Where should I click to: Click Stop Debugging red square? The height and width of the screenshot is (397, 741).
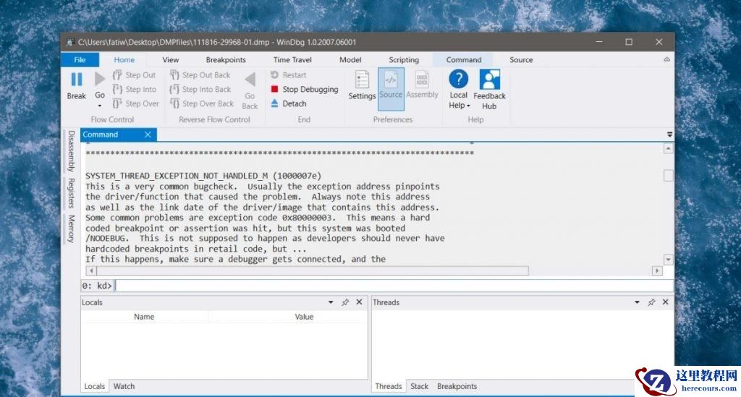point(274,89)
